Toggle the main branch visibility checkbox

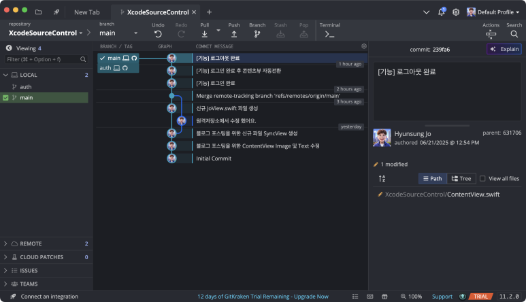click(x=5, y=98)
